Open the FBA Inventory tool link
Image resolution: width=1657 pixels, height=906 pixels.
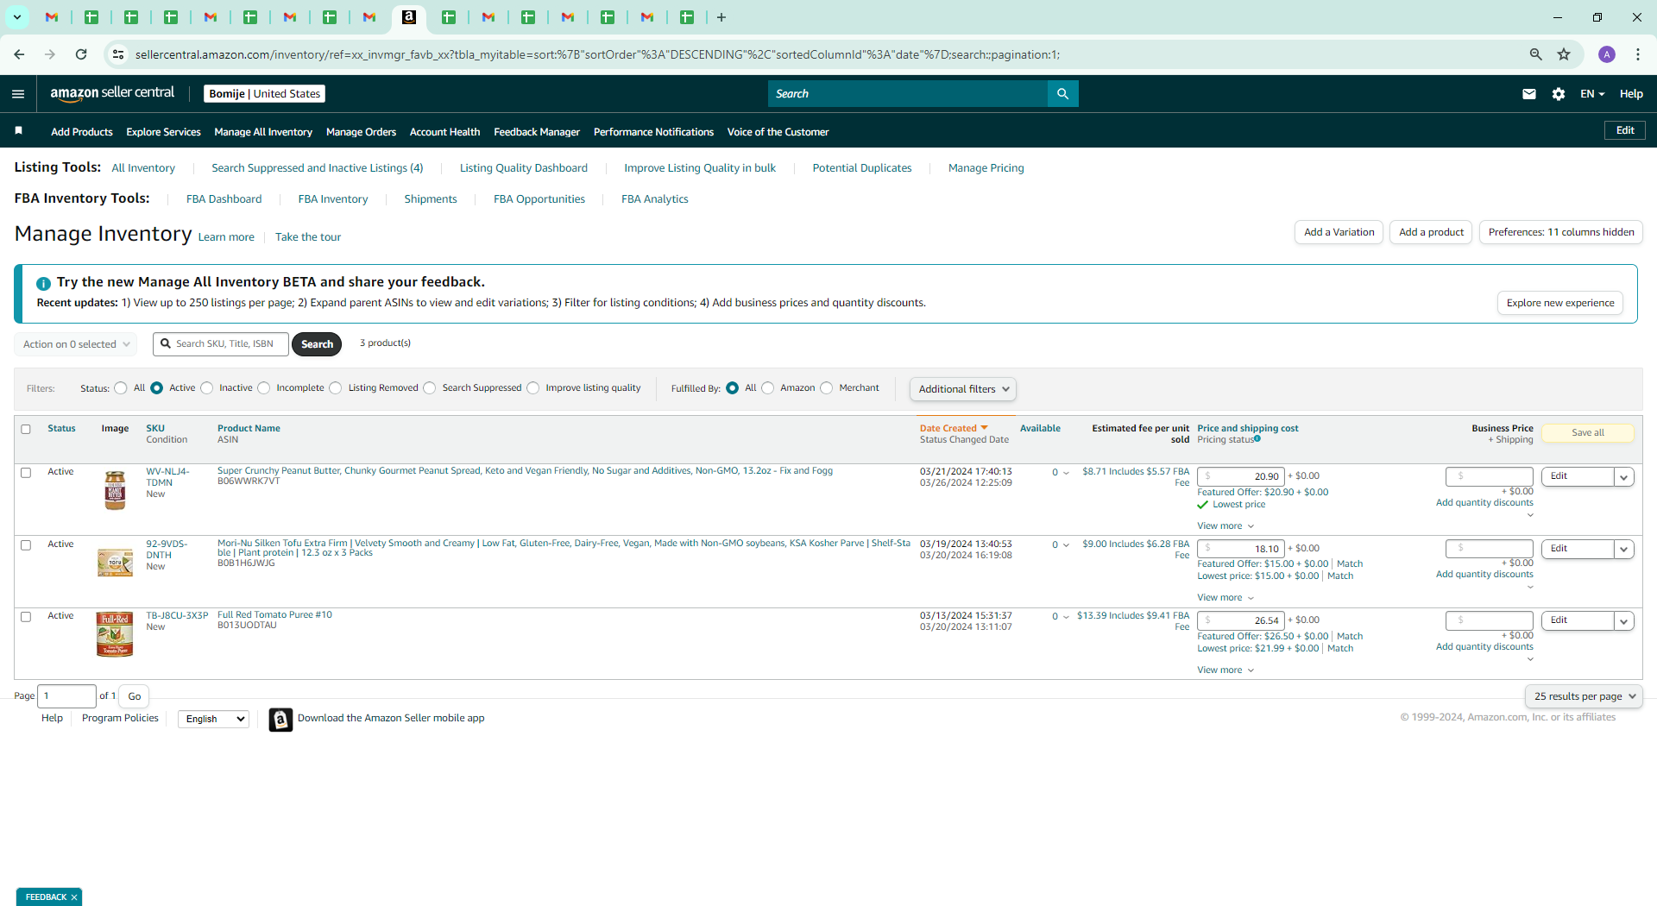pos(333,199)
